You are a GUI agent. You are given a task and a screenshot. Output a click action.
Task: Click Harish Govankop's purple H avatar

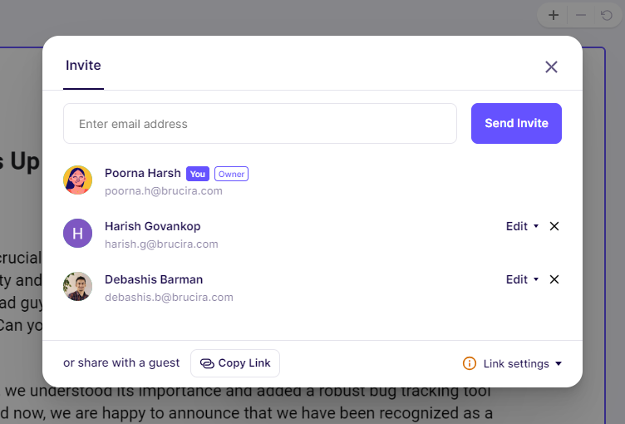pyautogui.click(x=78, y=234)
